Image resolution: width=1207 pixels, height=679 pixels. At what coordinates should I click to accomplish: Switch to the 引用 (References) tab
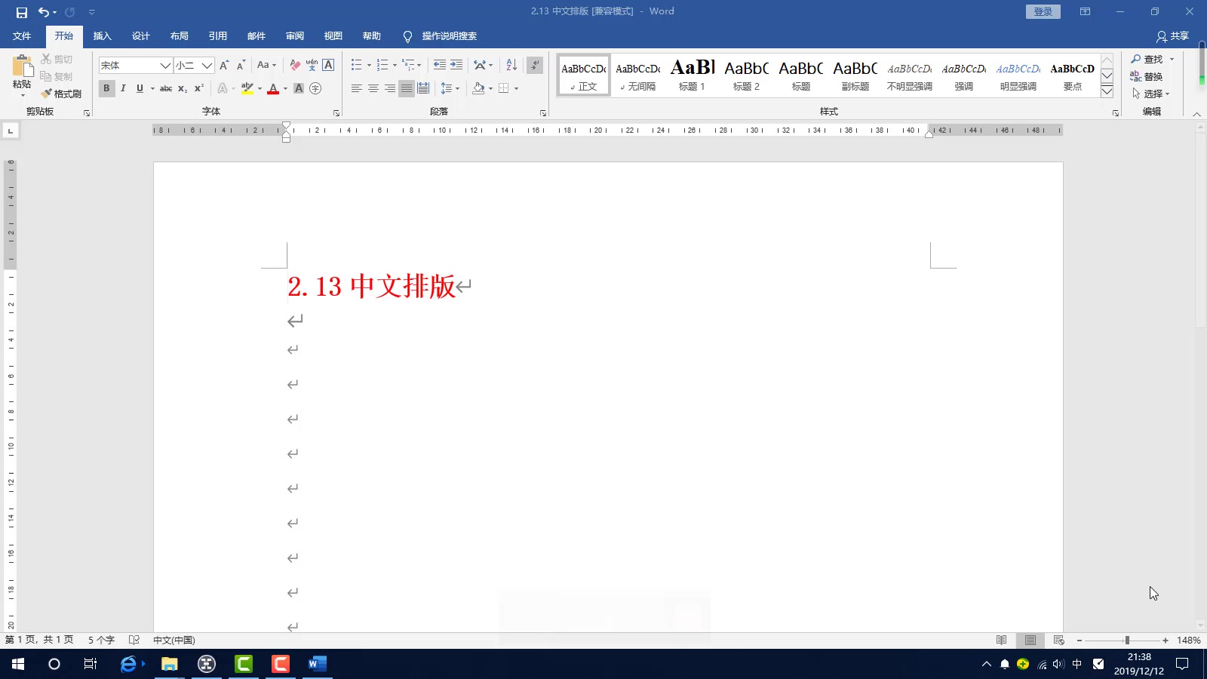[217, 36]
